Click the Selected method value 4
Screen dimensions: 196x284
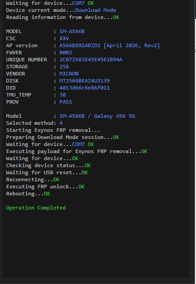click(61, 123)
